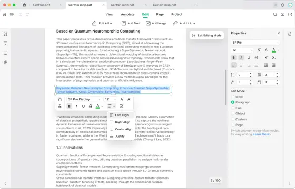Screen dimensions: 295x189
Task: Open the comments panel icon in sidebar
Action: click(6, 53)
